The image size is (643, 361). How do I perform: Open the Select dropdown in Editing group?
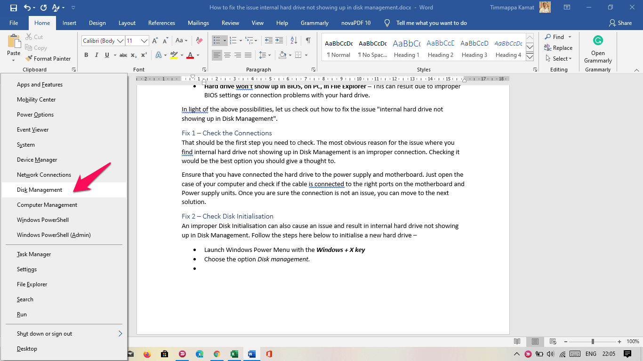pyautogui.click(x=559, y=59)
